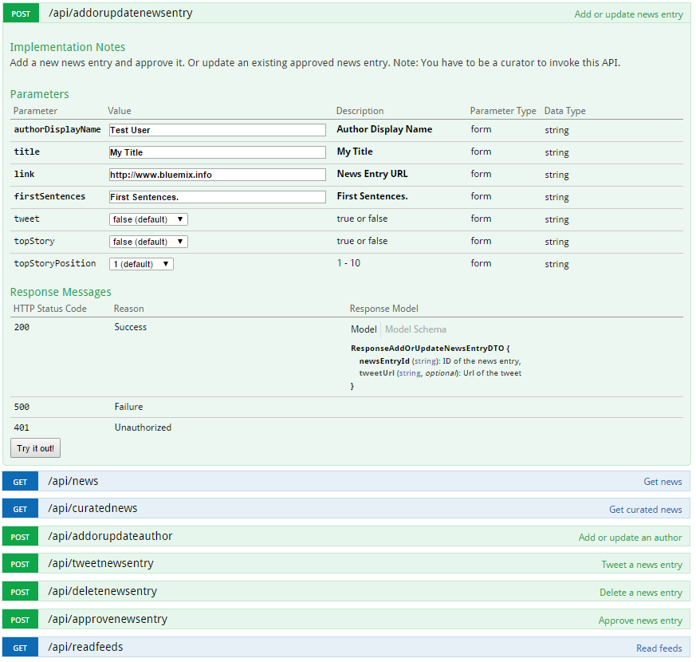Expand the /api/readfeeds endpoint
The image size is (696, 662).
(85, 648)
